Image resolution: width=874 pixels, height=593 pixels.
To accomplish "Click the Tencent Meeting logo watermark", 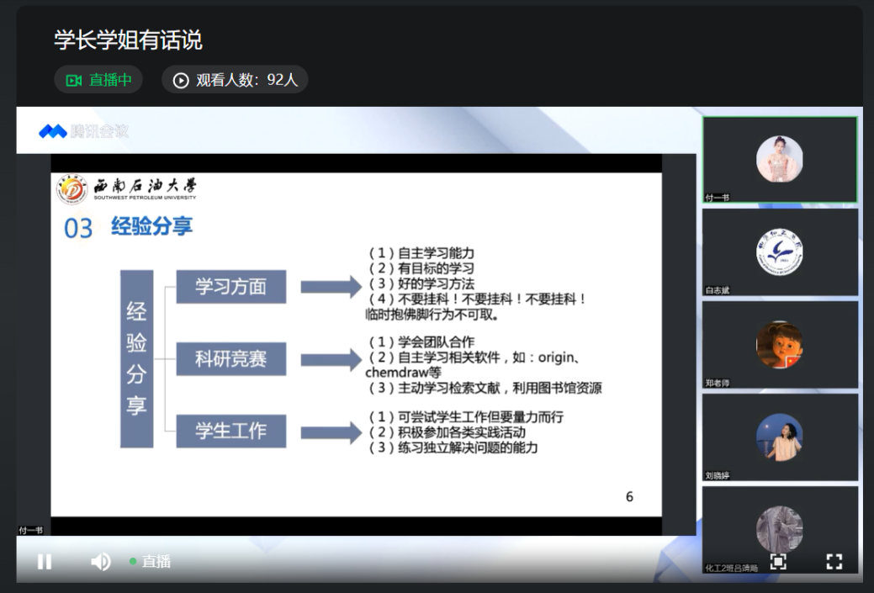I will coord(83,131).
